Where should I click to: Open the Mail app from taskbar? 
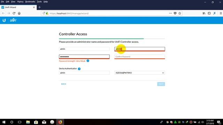[44, 122]
